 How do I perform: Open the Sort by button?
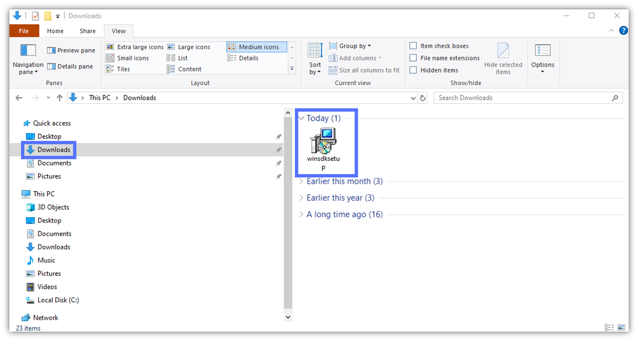point(315,58)
